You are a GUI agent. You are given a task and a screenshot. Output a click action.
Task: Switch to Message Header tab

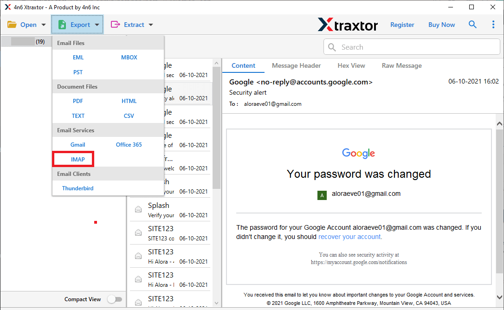pos(297,65)
